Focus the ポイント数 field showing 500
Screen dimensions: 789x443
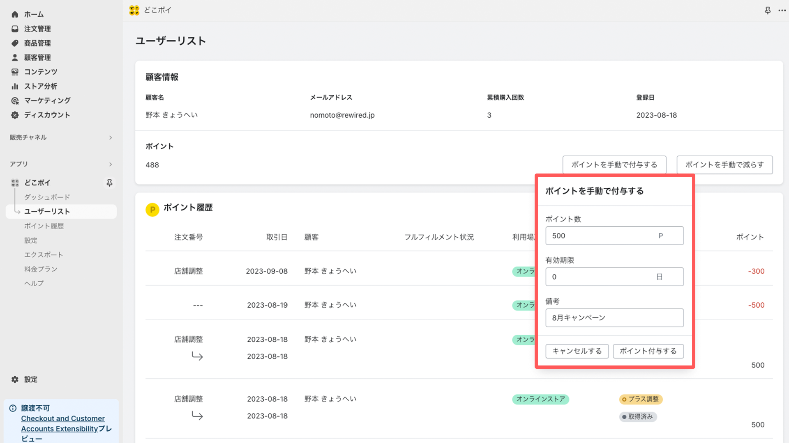tap(614, 236)
